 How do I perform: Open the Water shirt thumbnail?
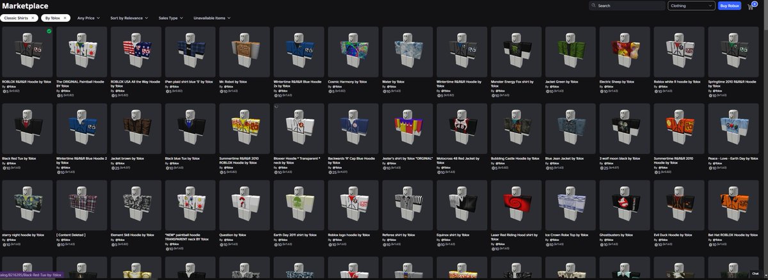click(408, 52)
